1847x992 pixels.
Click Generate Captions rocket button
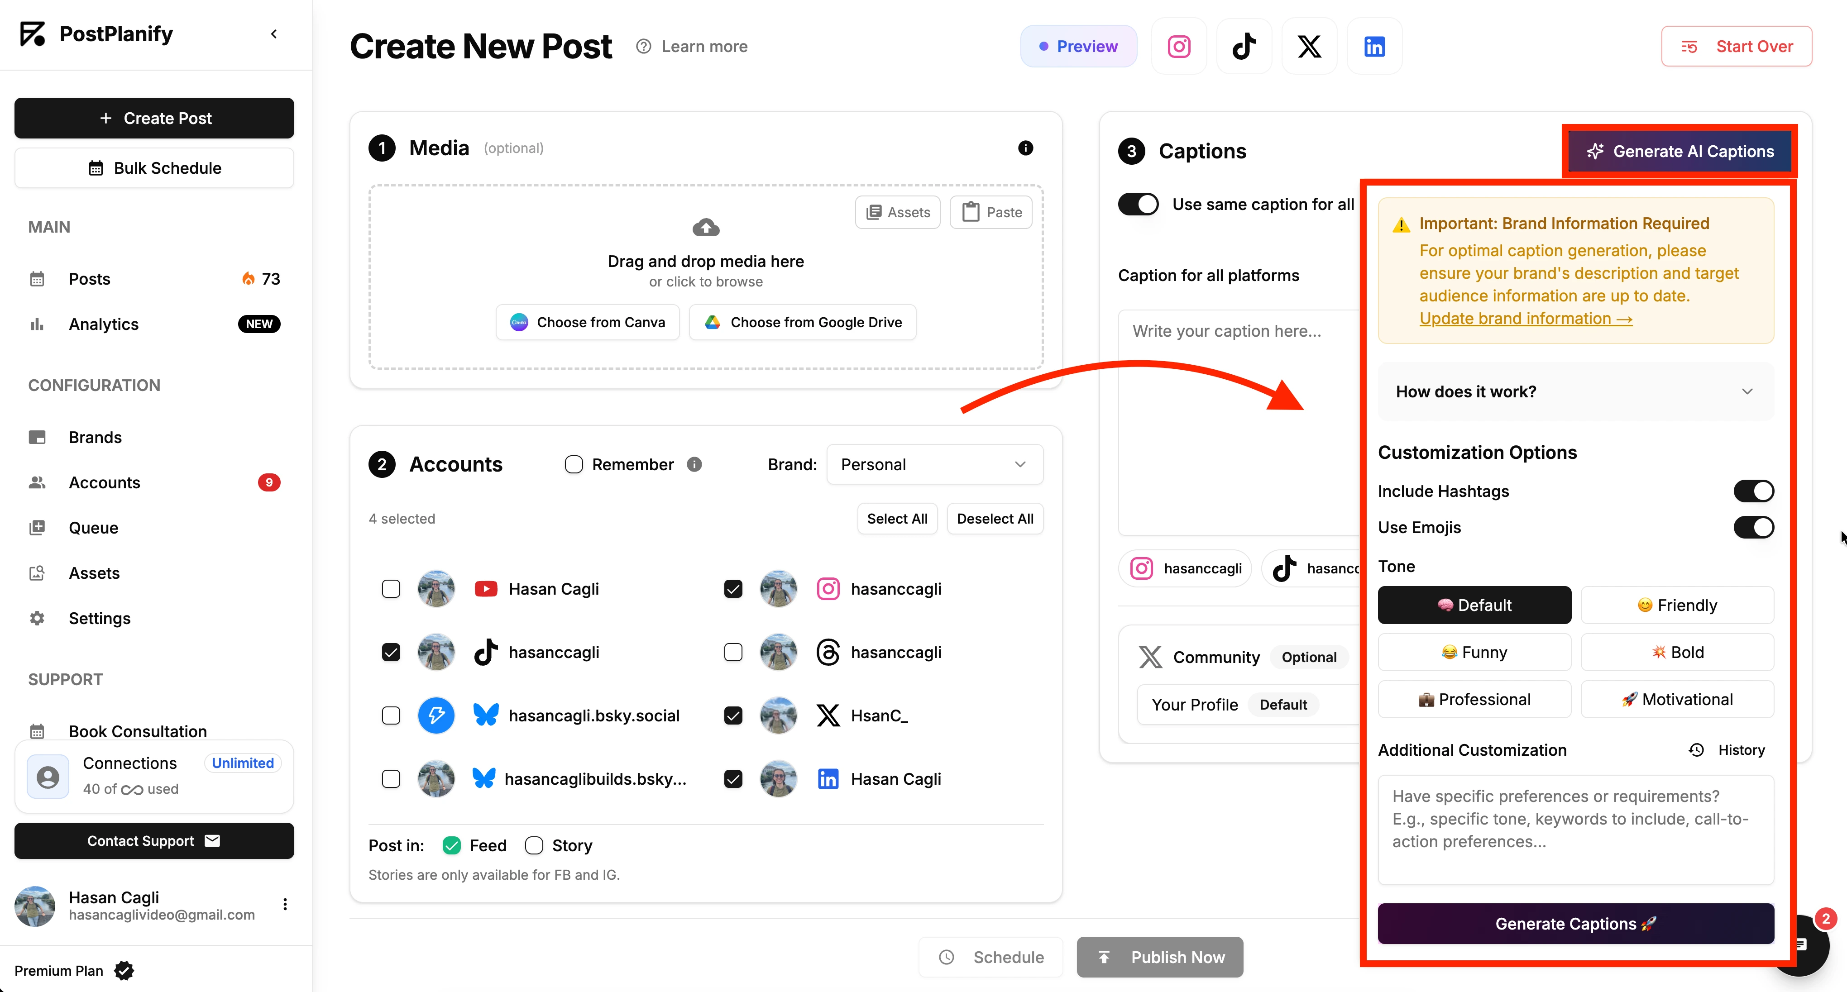pyautogui.click(x=1575, y=924)
